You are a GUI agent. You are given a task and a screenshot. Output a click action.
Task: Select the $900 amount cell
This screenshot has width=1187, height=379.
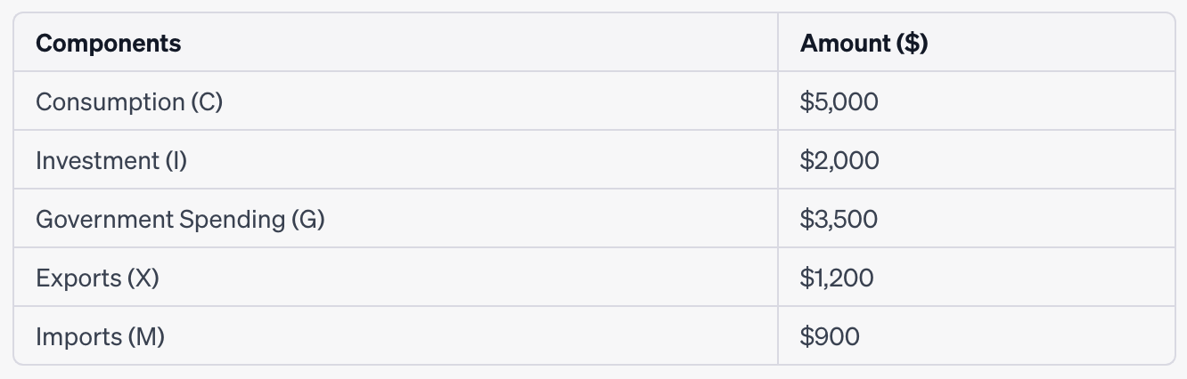pyautogui.click(x=977, y=336)
